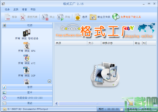Click the 免费电影下载工具 orange link text
The image size is (158, 112).
point(131,17)
